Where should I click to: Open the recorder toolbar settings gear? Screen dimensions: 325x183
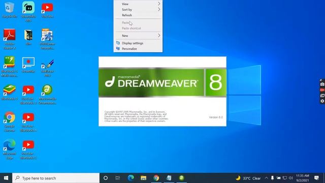[x=322, y=101]
